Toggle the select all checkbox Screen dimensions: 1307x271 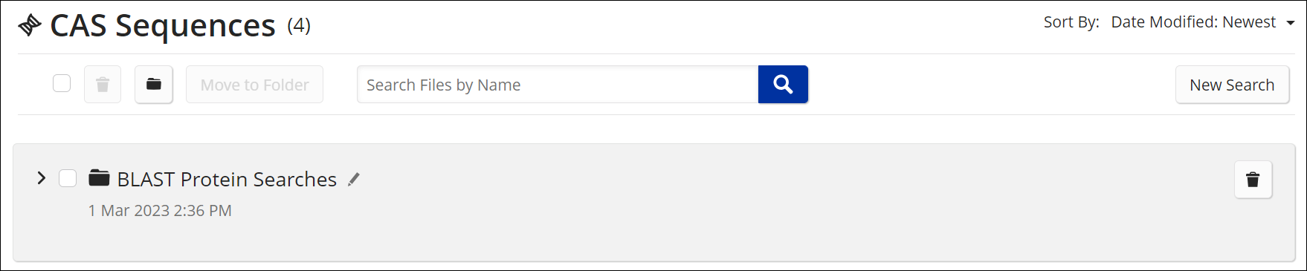pos(62,83)
